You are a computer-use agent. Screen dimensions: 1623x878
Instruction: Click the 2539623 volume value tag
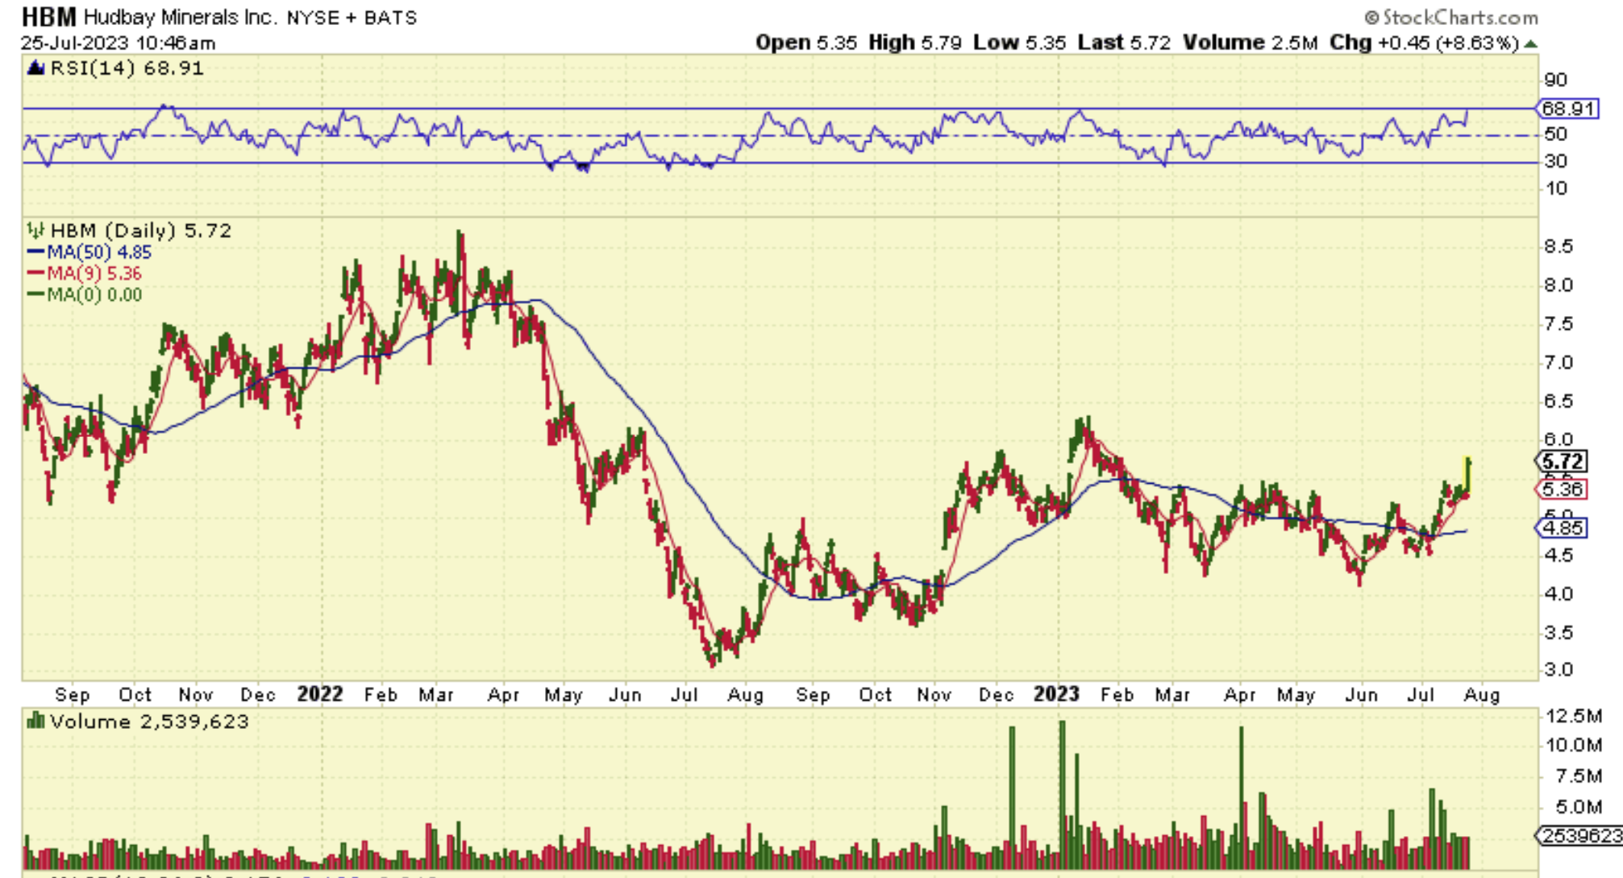(x=1578, y=835)
